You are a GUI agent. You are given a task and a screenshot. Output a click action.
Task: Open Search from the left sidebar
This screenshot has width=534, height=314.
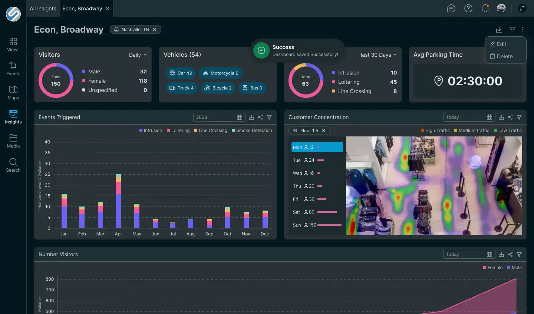point(13,165)
